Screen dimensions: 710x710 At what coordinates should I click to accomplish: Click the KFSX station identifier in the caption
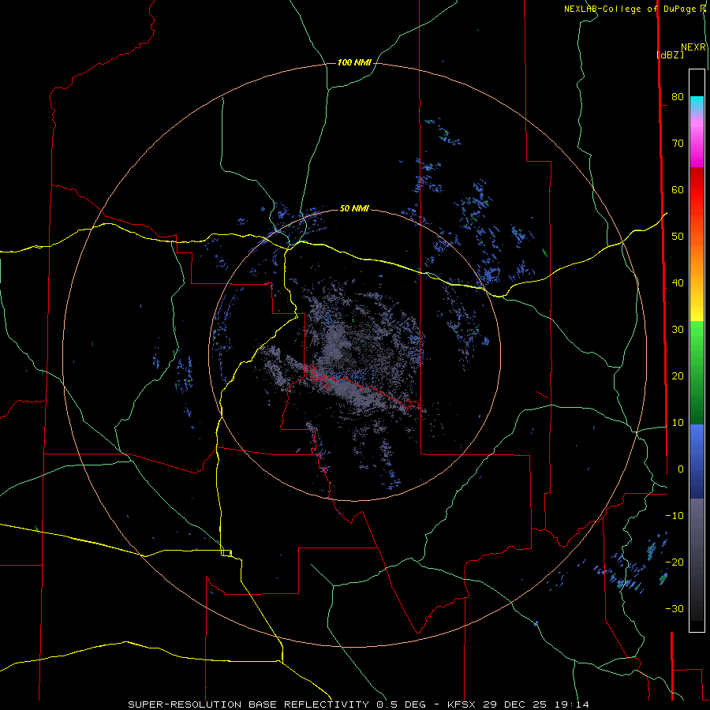(461, 704)
